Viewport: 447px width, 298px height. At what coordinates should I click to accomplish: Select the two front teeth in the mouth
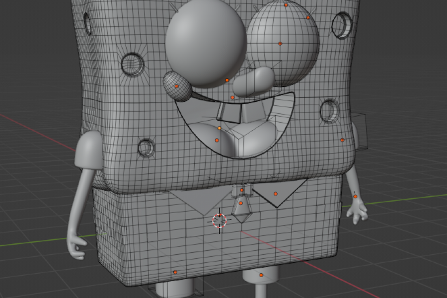point(243,112)
